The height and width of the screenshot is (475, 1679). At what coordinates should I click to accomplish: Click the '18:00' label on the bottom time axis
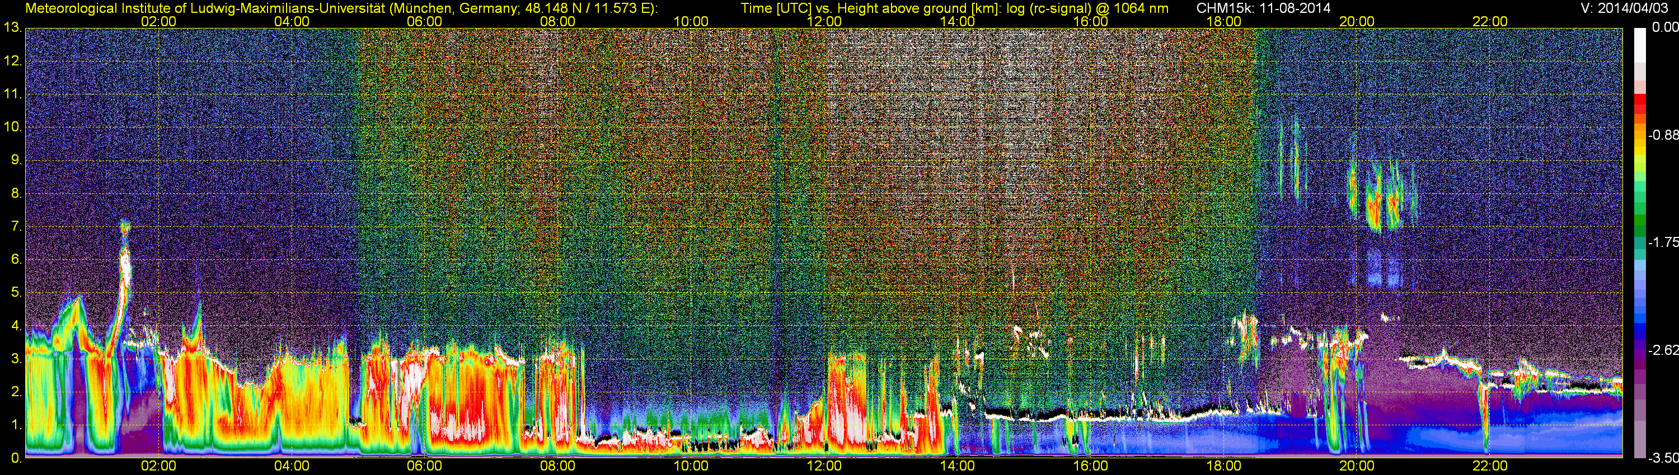tap(1224, 466)
